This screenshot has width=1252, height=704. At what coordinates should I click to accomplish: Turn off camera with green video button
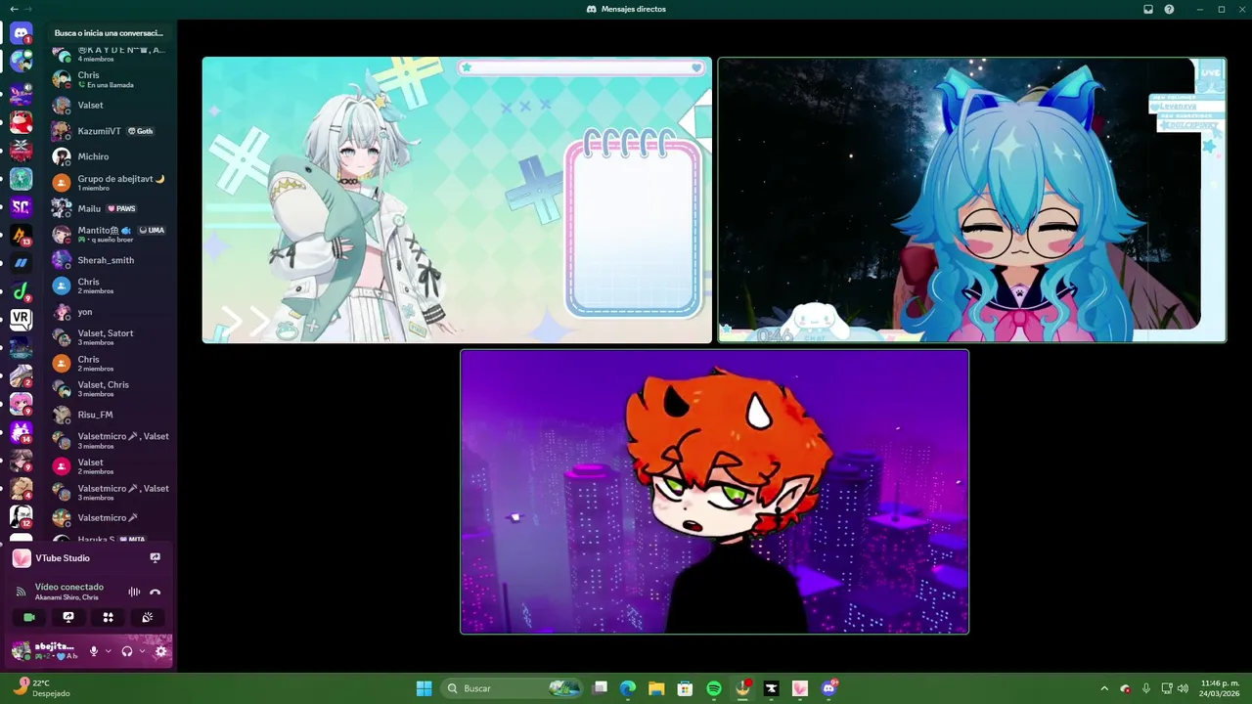tap(29, 617)
